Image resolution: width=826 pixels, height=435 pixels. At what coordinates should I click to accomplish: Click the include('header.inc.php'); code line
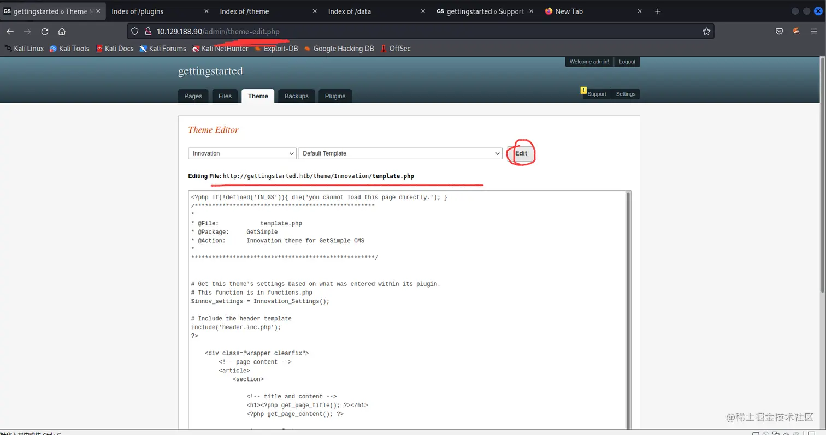(x=235, y=327)
